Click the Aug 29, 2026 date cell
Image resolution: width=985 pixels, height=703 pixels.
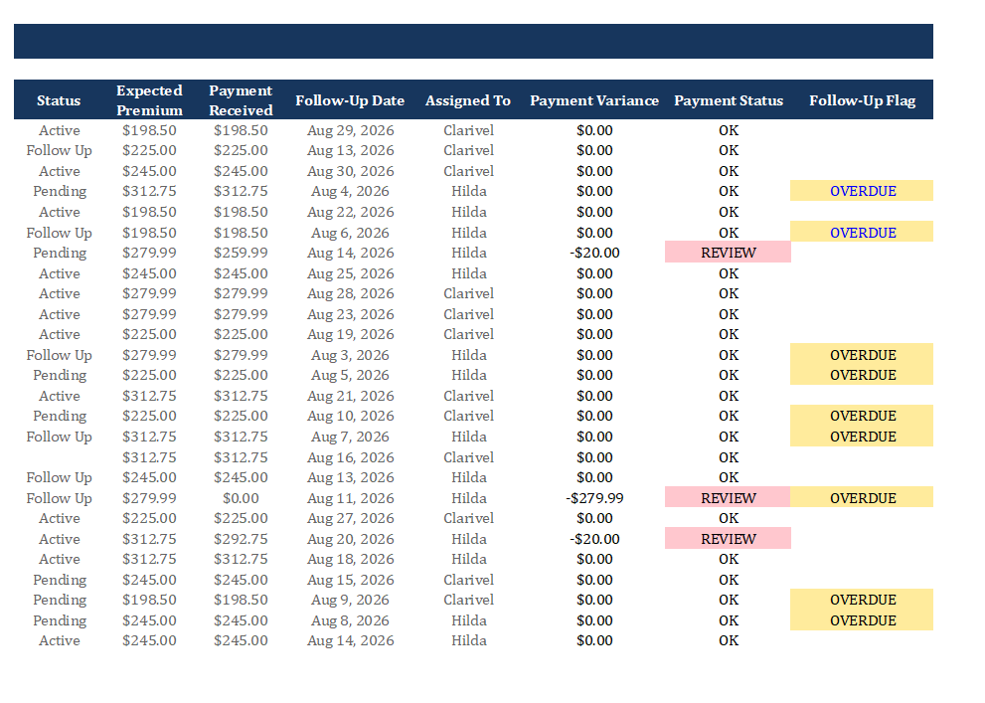(350, 130)
